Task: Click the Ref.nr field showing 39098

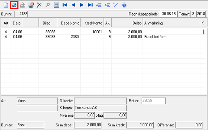Action: pyautogui.click(x=154, y=101)
